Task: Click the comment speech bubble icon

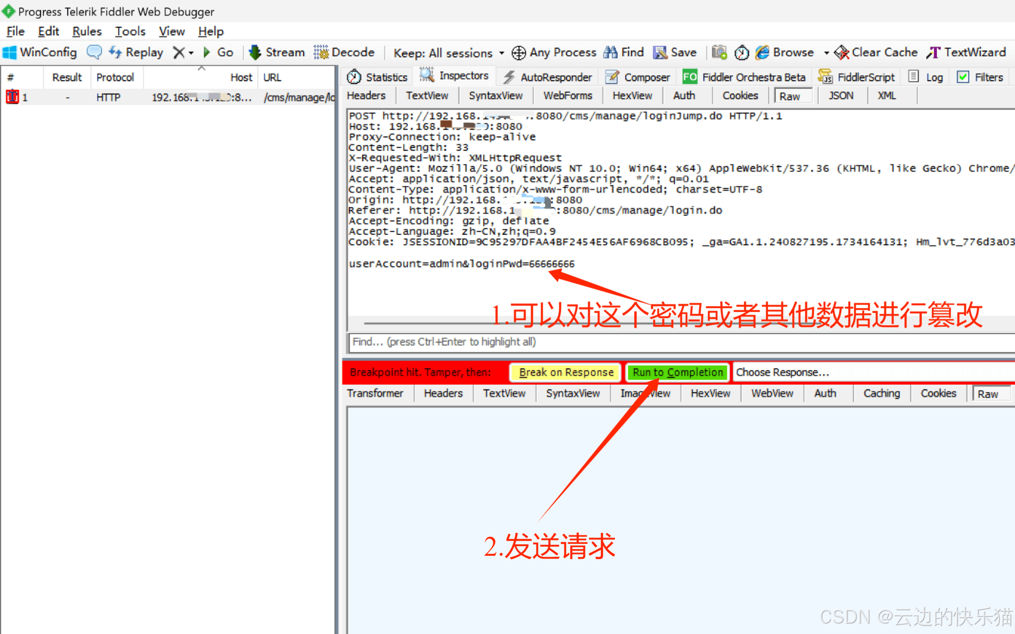Action: pyautogui.click(x=94, y=52)
